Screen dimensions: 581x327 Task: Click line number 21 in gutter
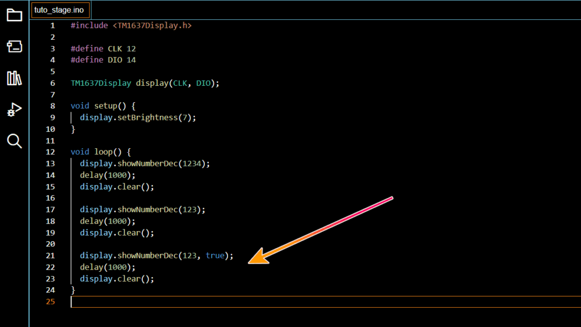click(x=50, y=255)
